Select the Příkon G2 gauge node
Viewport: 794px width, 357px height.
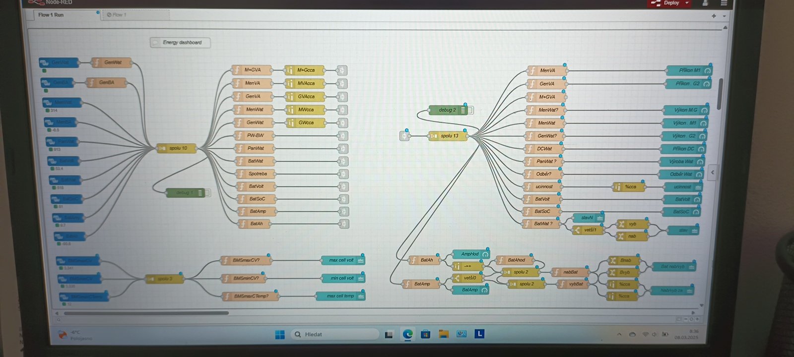tap(688, 84)
